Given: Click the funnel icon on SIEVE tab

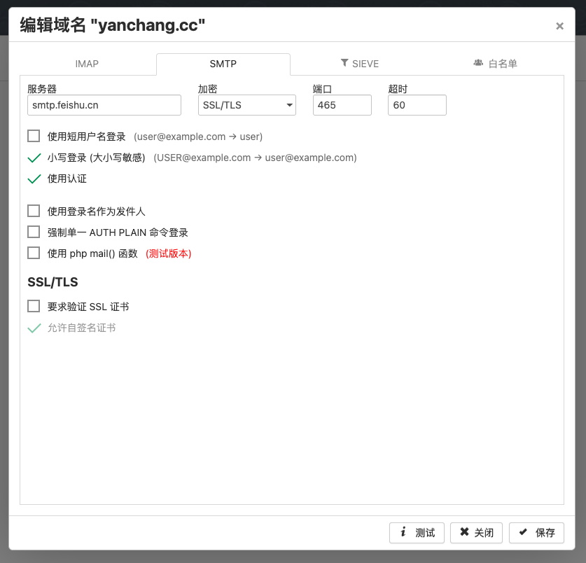Looking at the screenshot, I should [344, 63].
